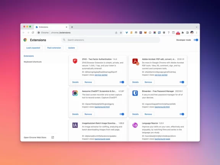
Task: Click the gray circle extension in toolbar
Action: pyautogui.click(x=150, y=33)
